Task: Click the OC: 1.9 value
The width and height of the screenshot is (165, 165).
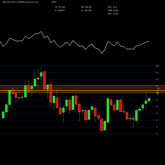Action: pyautogui.click(x=112, y=7)
